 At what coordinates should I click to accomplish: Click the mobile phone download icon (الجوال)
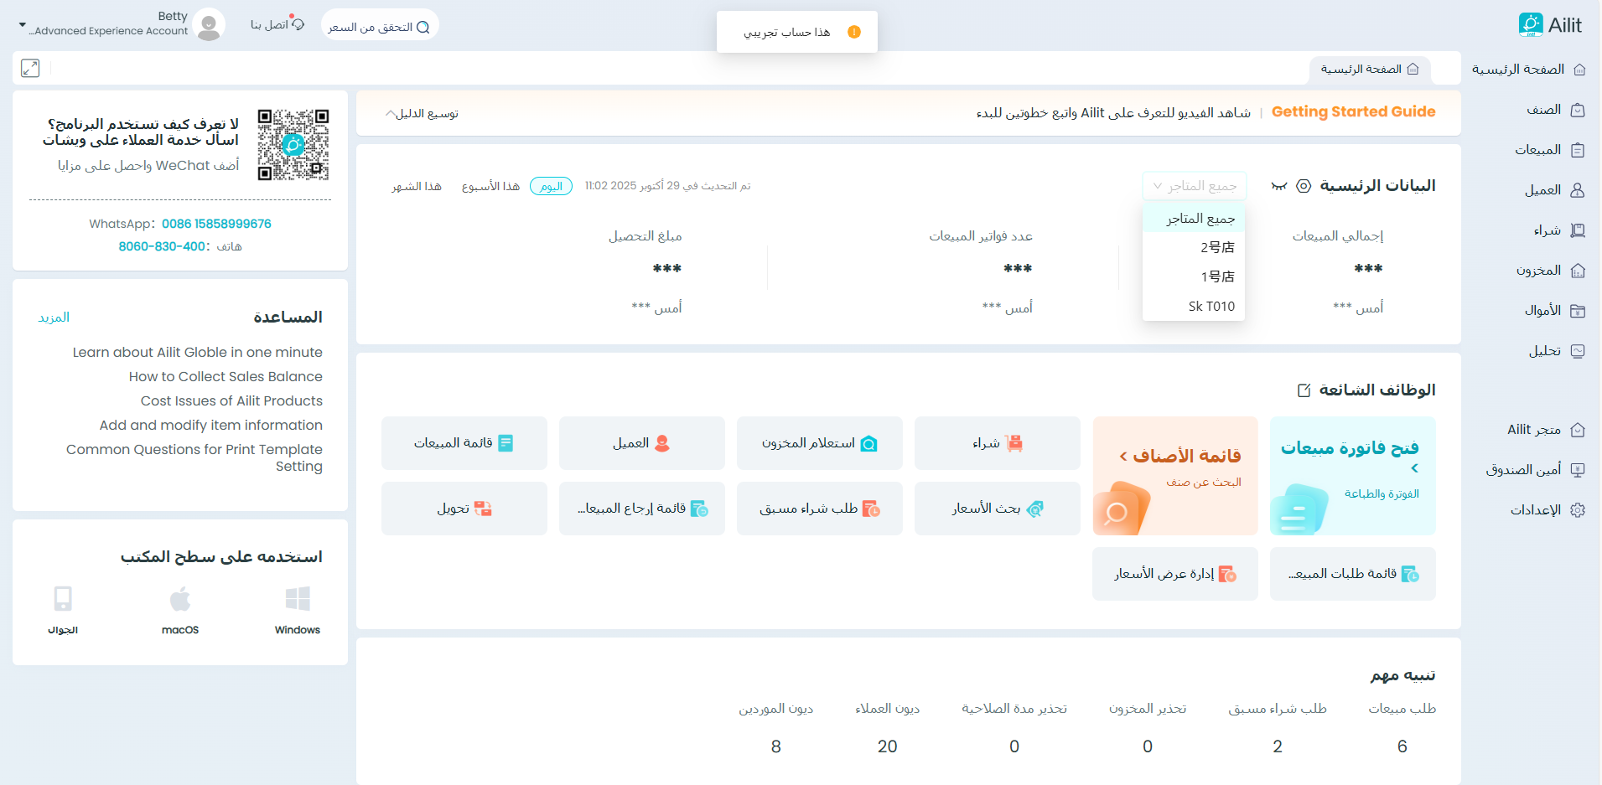click(63, 600)
